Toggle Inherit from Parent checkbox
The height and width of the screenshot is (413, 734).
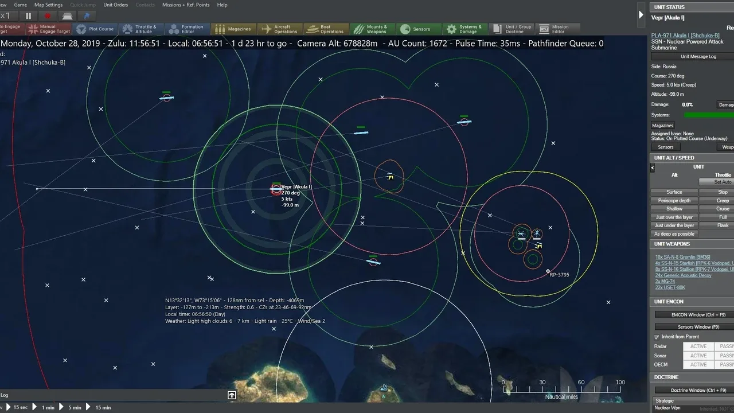pyautogui.click(x=657, y=337)
